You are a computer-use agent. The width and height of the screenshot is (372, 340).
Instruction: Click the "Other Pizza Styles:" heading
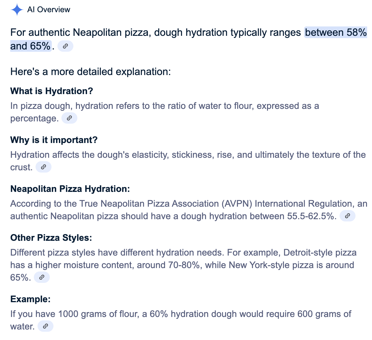[x=51, y=238]
